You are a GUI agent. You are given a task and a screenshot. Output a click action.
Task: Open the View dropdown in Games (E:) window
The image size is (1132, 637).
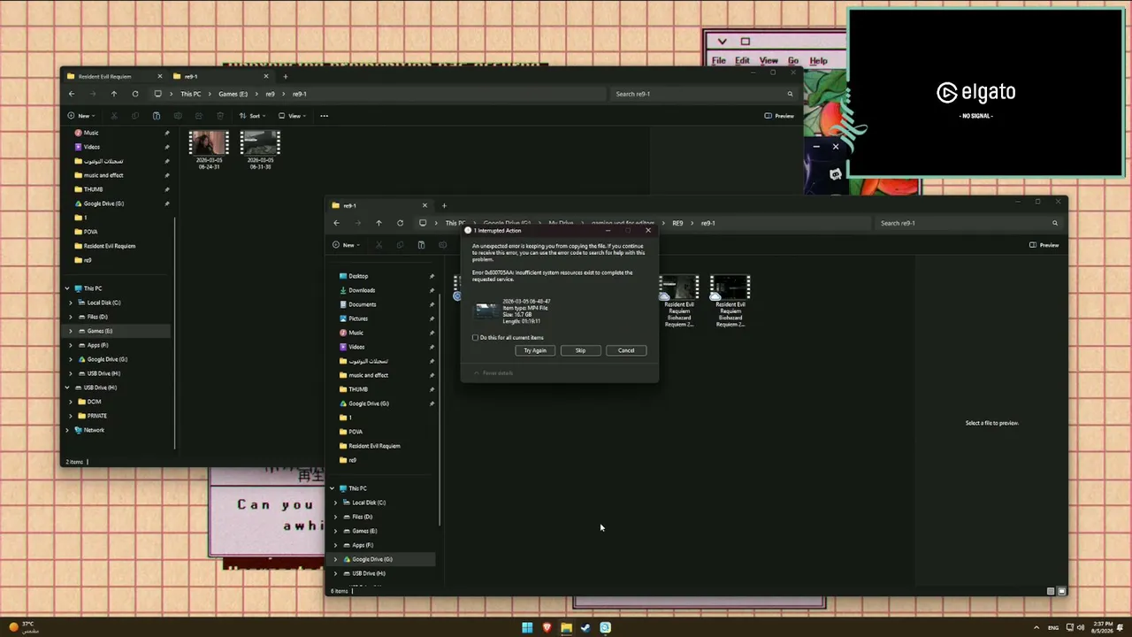click(x=292, y=116)
